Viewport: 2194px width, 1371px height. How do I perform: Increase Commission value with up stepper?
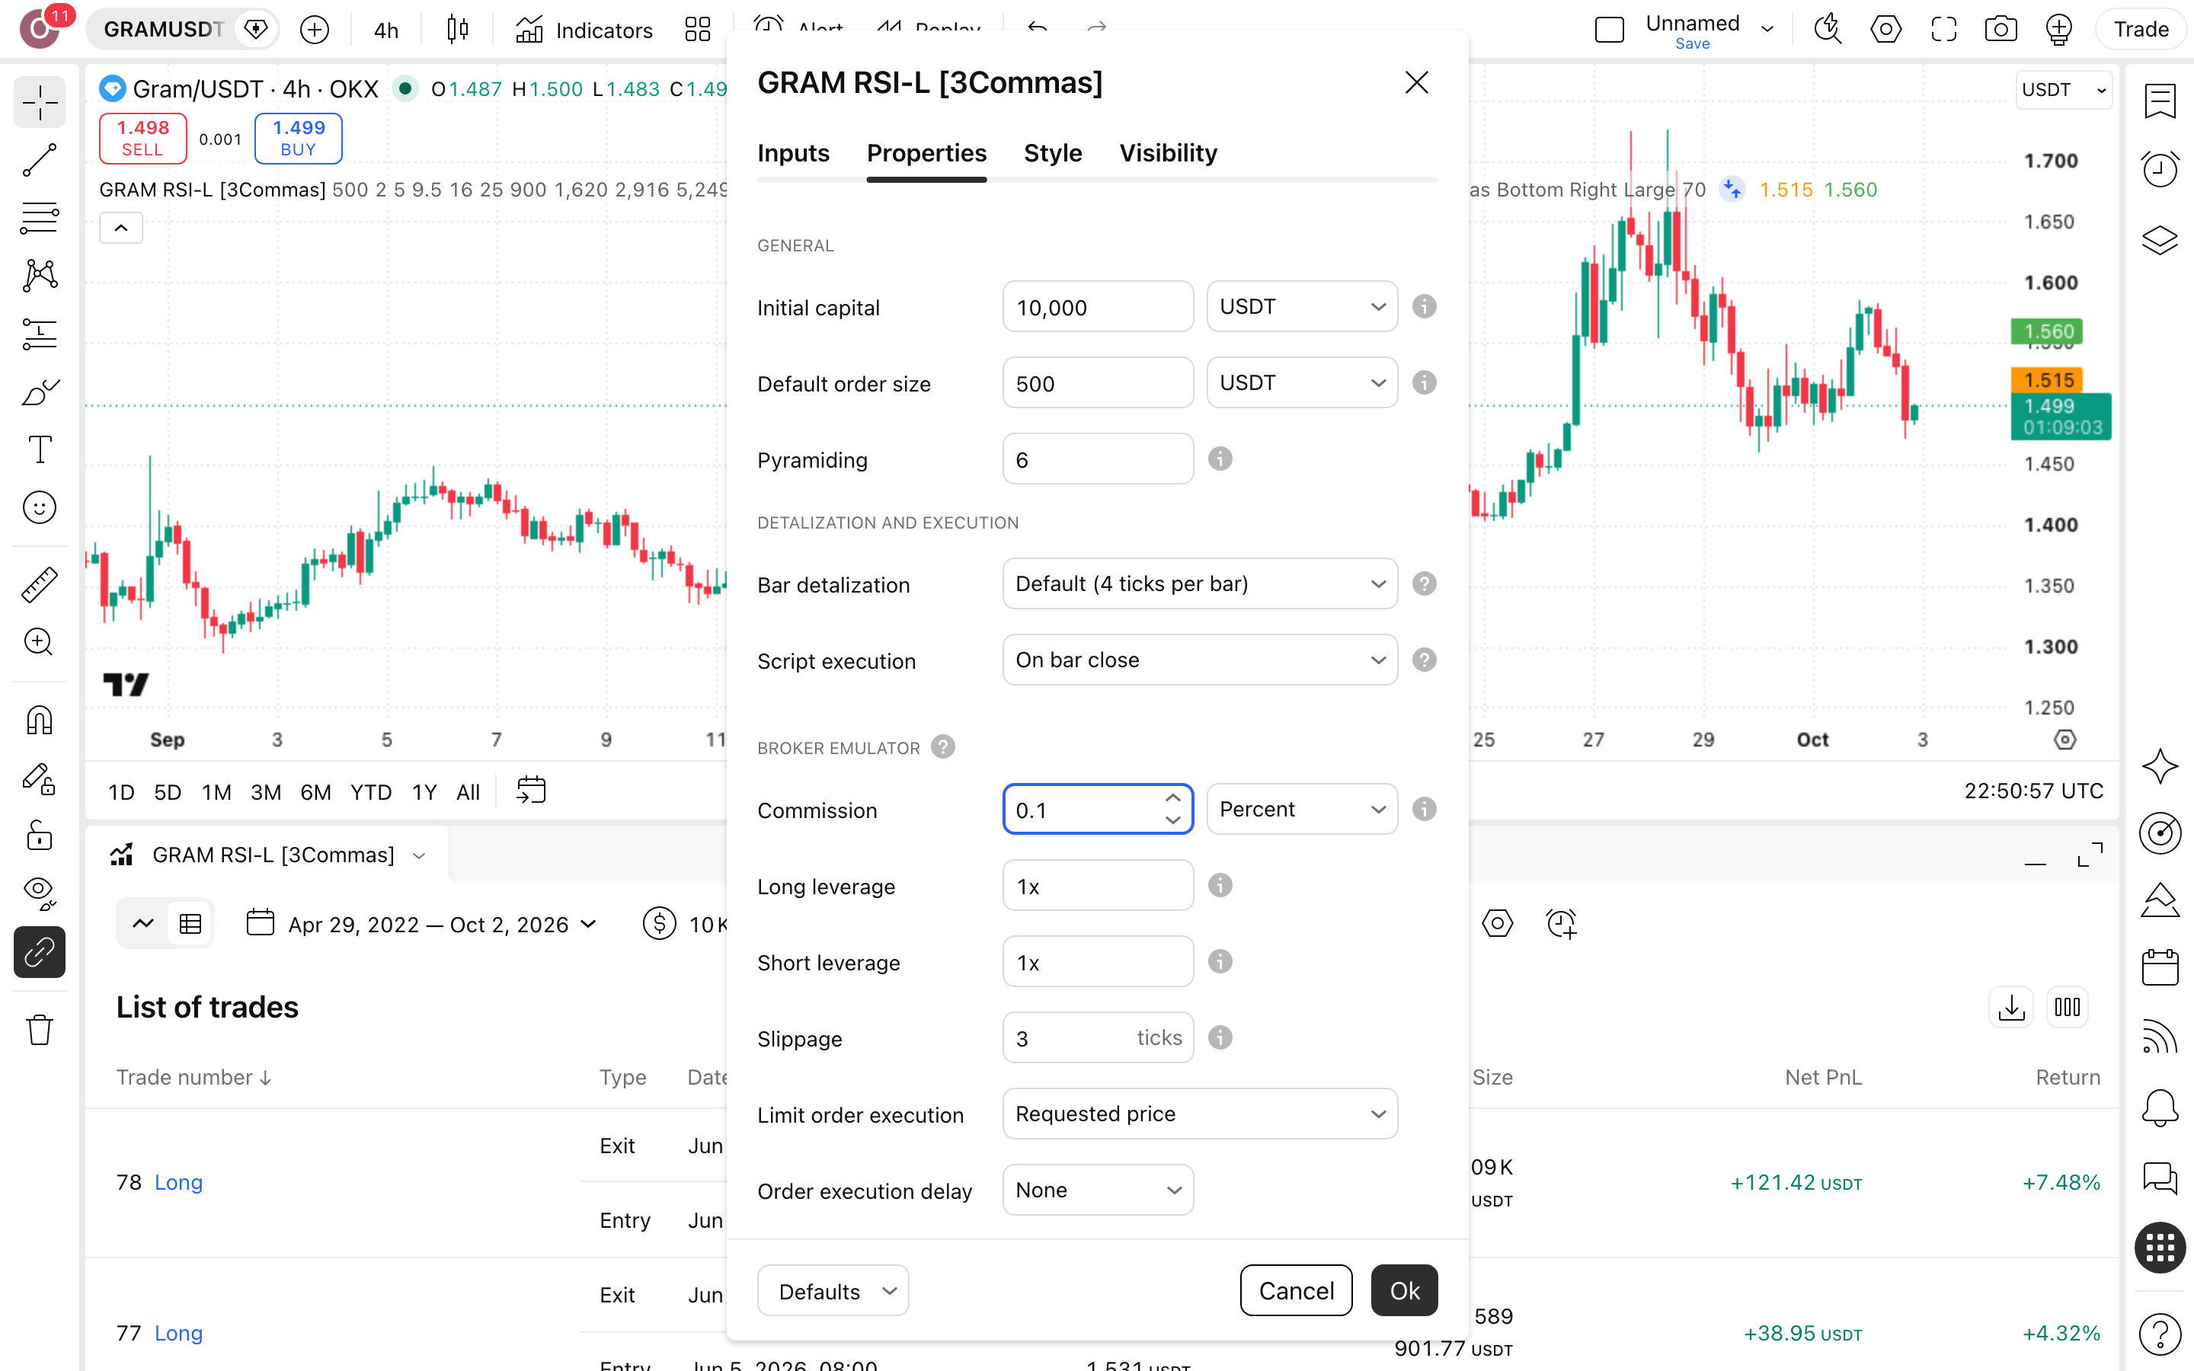1173,798
